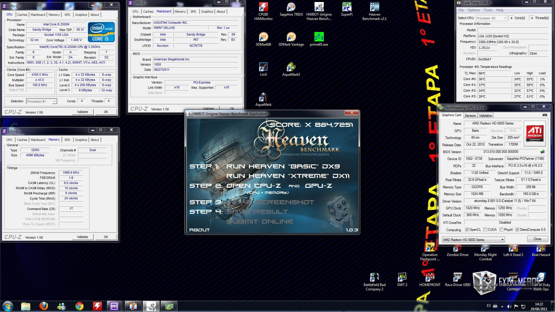
Task: Open the SPD tab in CPU-Z mainboard window
Action: [x=193, y=12]
